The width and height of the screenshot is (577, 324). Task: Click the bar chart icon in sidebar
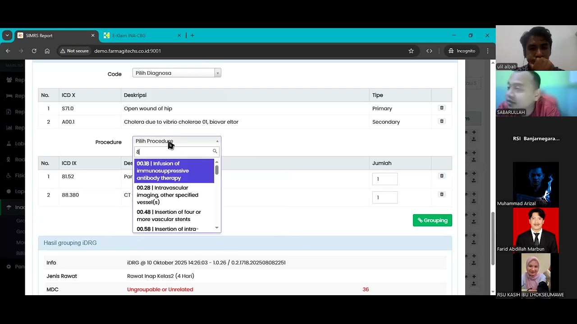pos(9,128)
